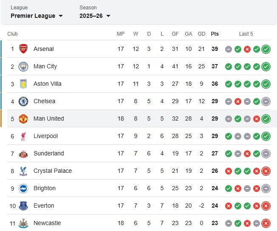Screen dimensions: 277x231
Task: Open the Premier League league dropdown
Action: [37, 16]
